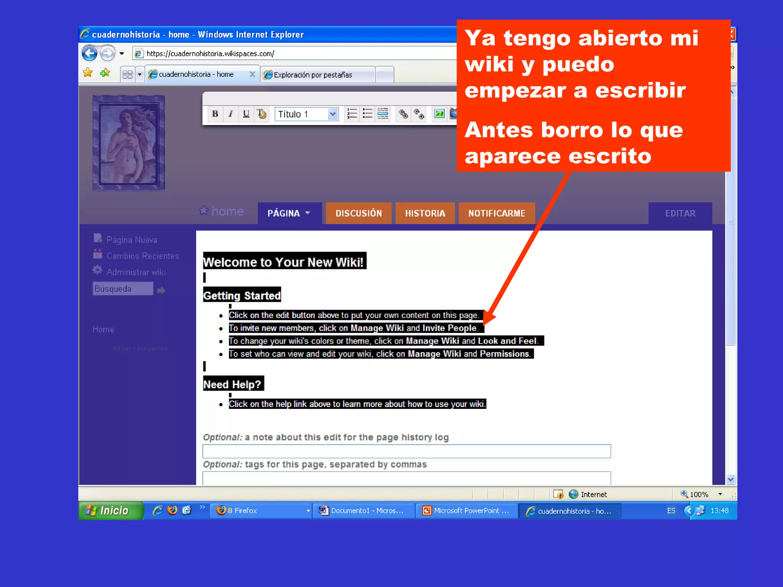Expand hidden system tray icons arrow
The width and height of the screenshot is (783, 587).
[x=689, y=511]
